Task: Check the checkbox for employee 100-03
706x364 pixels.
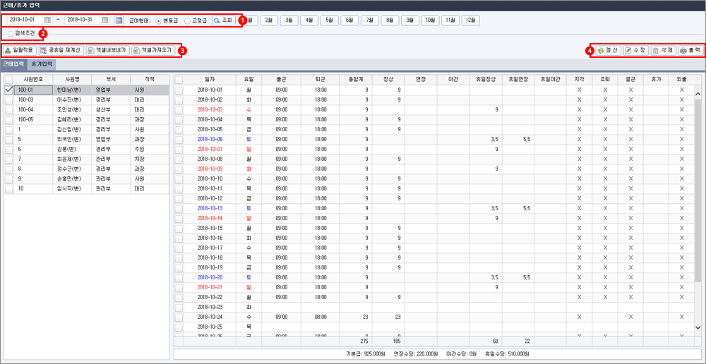Action: 8,99
